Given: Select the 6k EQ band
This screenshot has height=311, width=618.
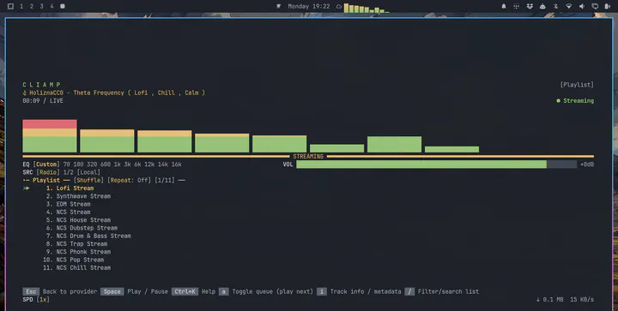Looking at the screenshot, I should (137, 164).
